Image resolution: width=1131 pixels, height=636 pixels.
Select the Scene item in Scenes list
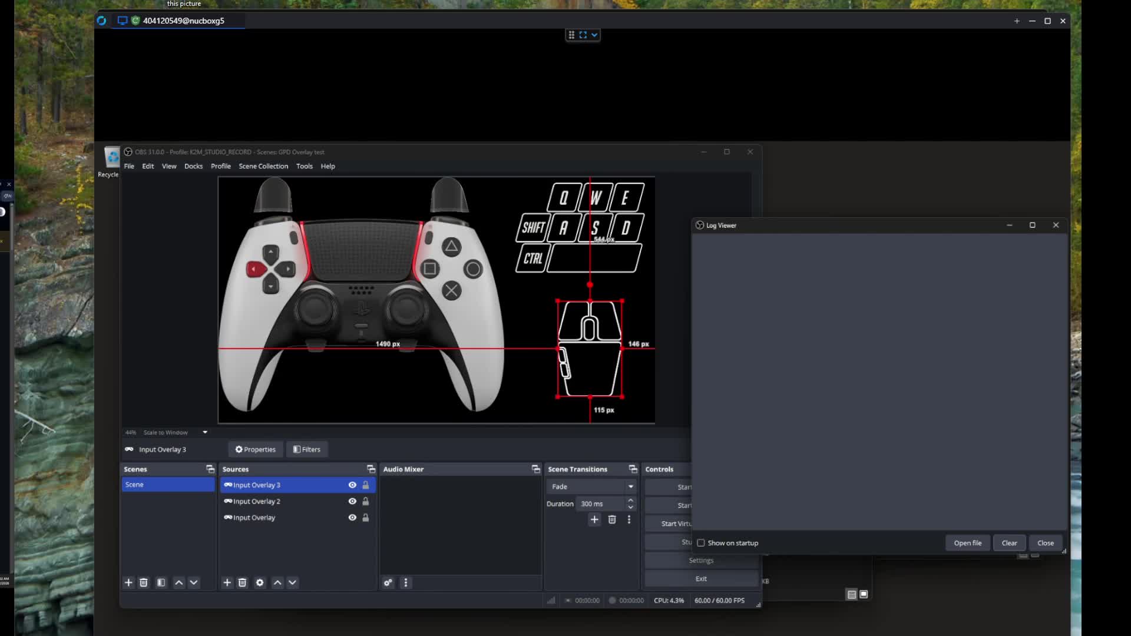click(x=168, y=485)
